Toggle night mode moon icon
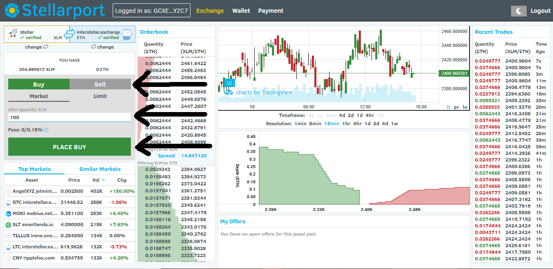Screen dimensions: 553x269 518,11
